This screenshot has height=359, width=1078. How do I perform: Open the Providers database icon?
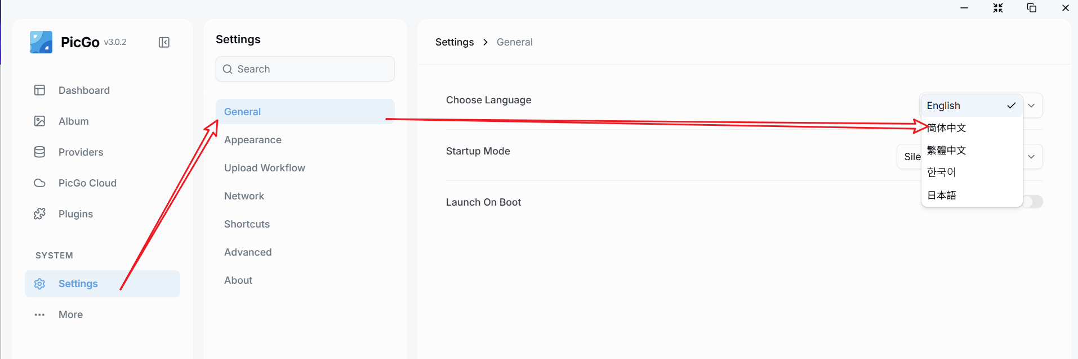point(39,152)
